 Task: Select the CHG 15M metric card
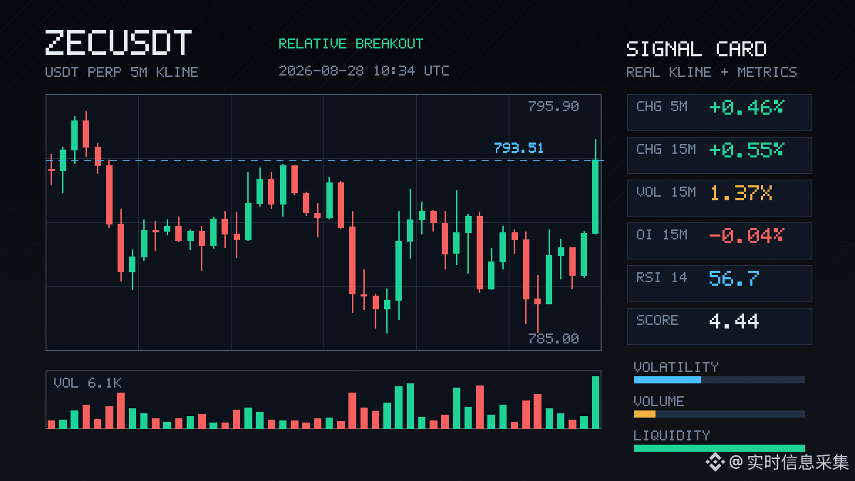tap(719, 155)
